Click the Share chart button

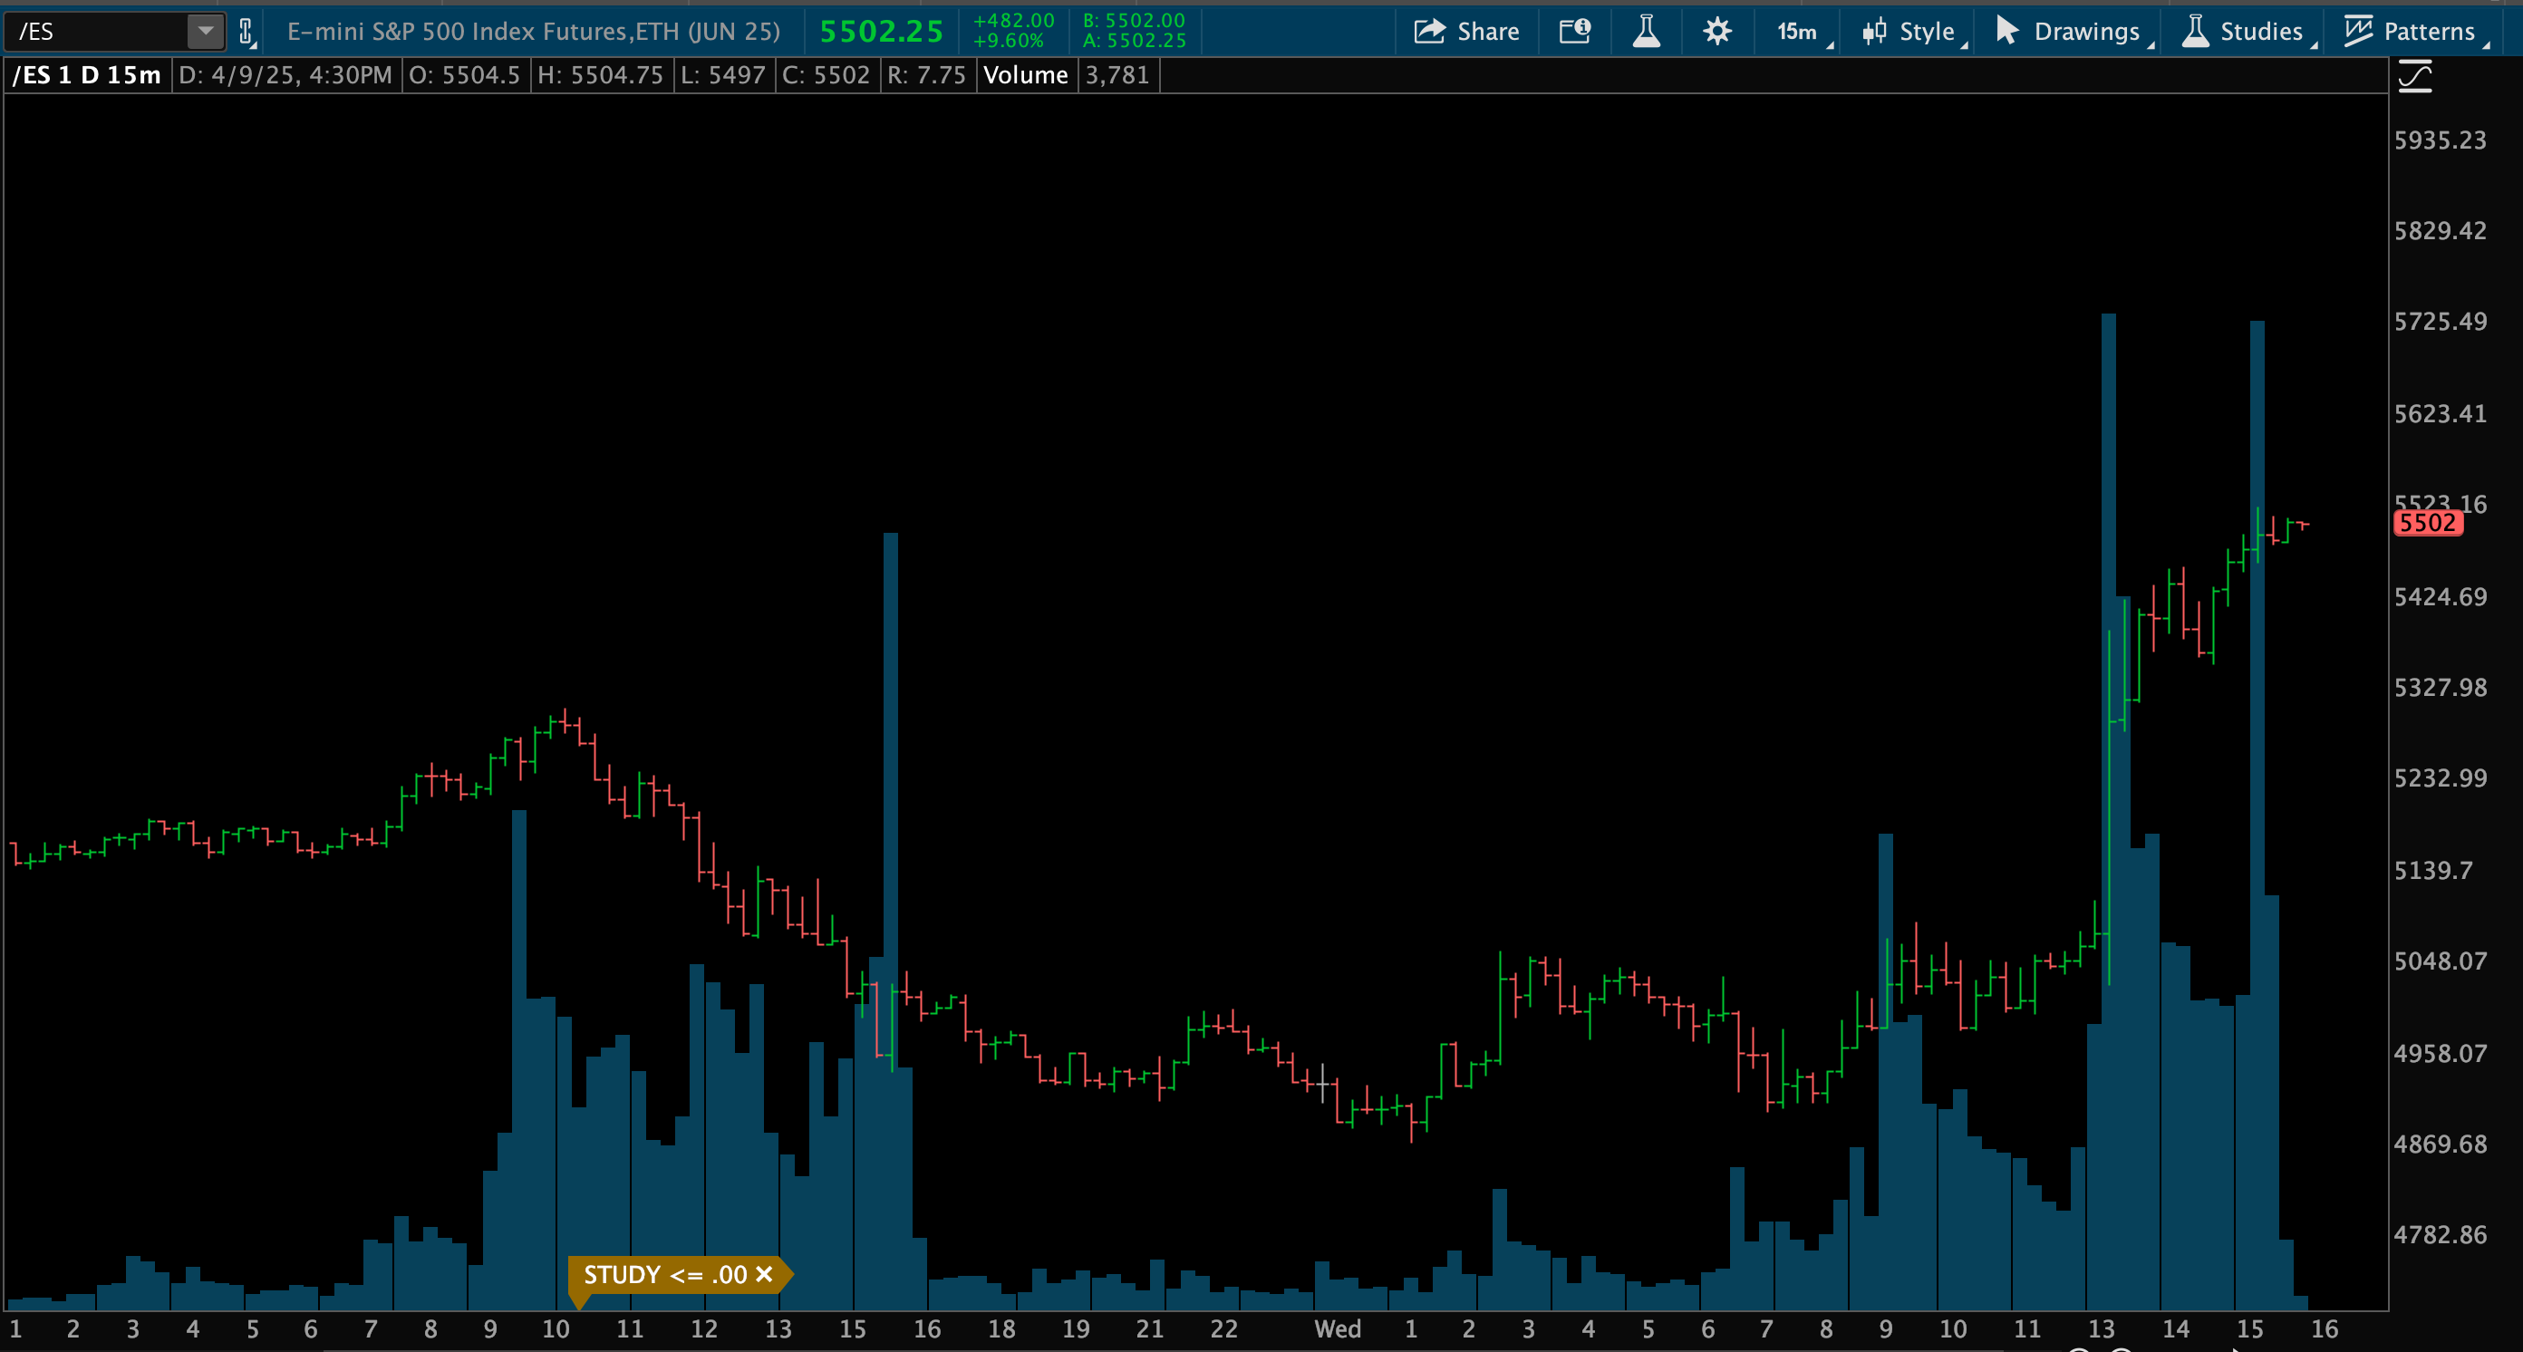point(1466,32)
